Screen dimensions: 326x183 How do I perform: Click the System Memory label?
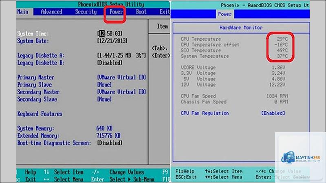coord(35,129)
